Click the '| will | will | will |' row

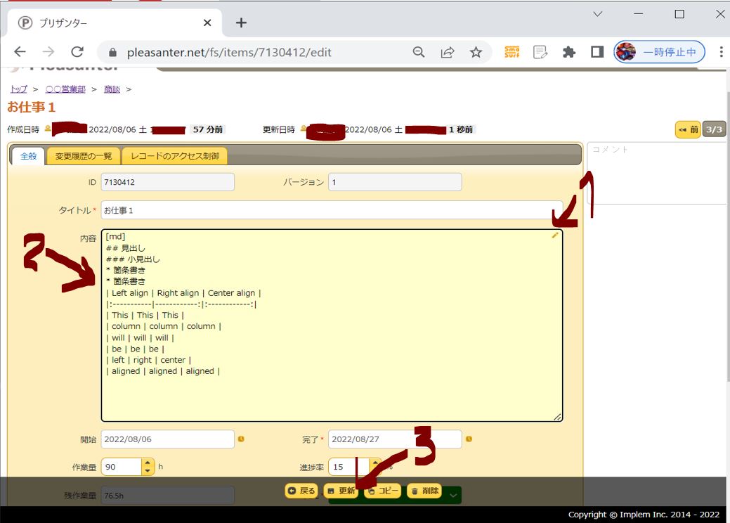pyautogui.click(x=140, y=337)
